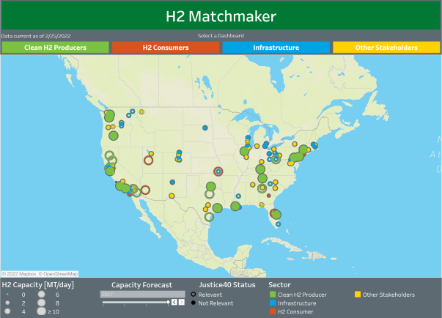Image resolution: width=442 pixels, height=318 pixels.
Task: Highlight Clean H2 Producer green swatch
Action: pyautogui.click(x=272, y=295)
